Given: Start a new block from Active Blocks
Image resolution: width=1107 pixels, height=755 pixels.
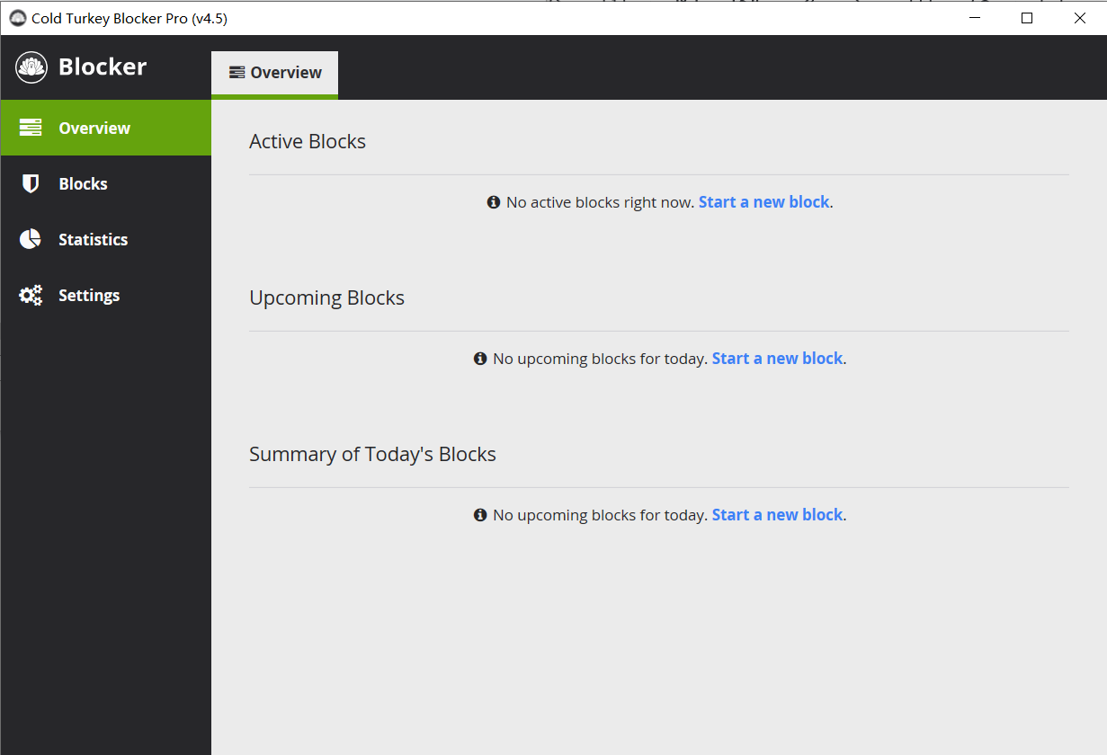Looking at the screenshot, I should 764,202.
